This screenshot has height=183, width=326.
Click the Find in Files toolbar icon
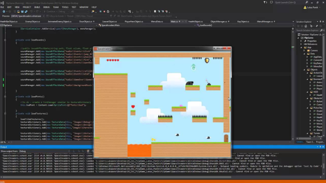coord(93,12)
